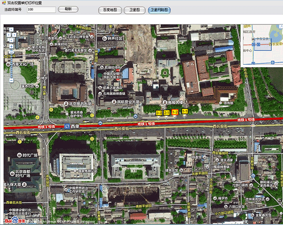Click the 刷新 refresh button

tap(68, 9)
